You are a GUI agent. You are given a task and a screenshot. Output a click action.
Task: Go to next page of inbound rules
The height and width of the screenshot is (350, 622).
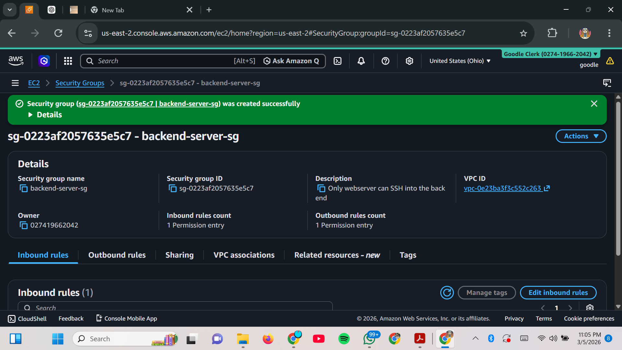point(570,308)
